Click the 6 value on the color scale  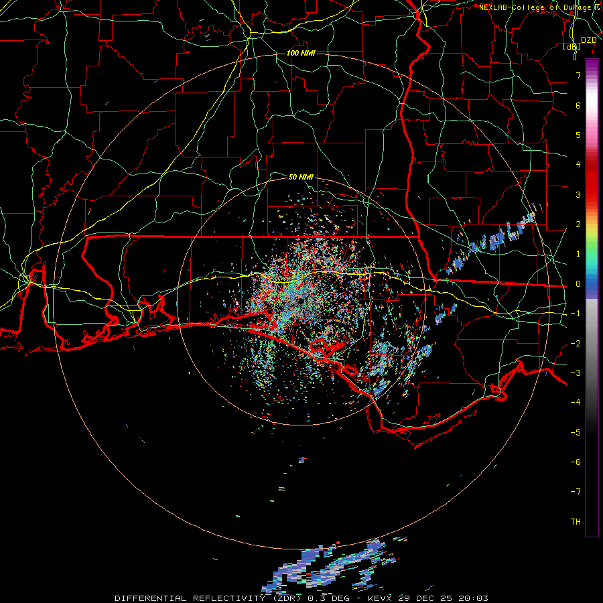coord(578,105)
